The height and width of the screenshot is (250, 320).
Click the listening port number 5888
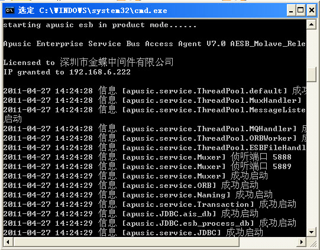click(x=282, y=157)
